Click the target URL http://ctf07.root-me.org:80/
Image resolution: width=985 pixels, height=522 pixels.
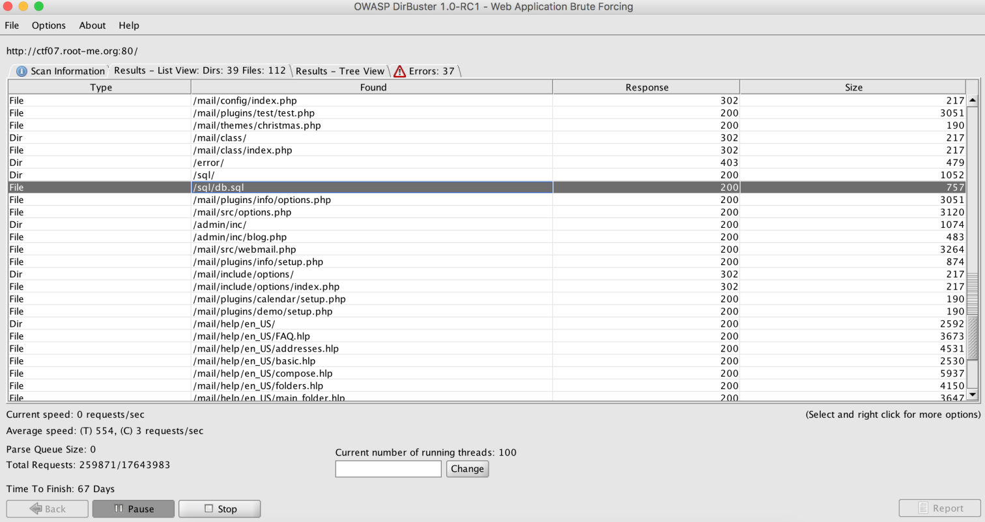tap(72, 51)
